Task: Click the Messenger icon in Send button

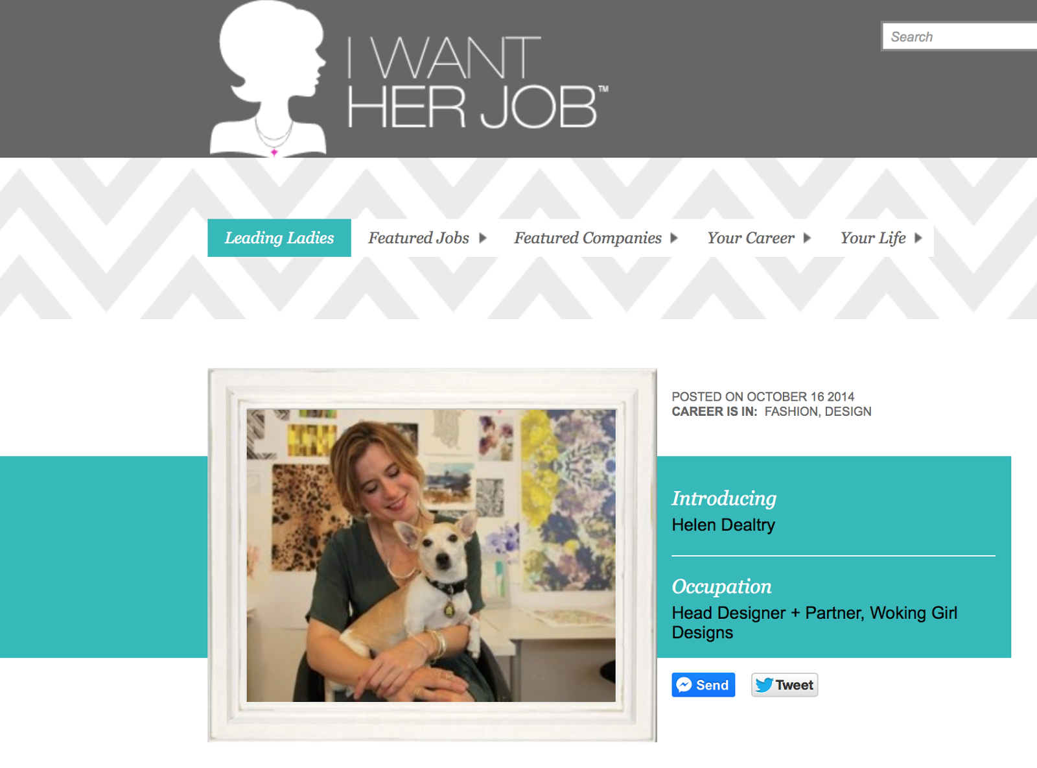Action: click(684, 685)
